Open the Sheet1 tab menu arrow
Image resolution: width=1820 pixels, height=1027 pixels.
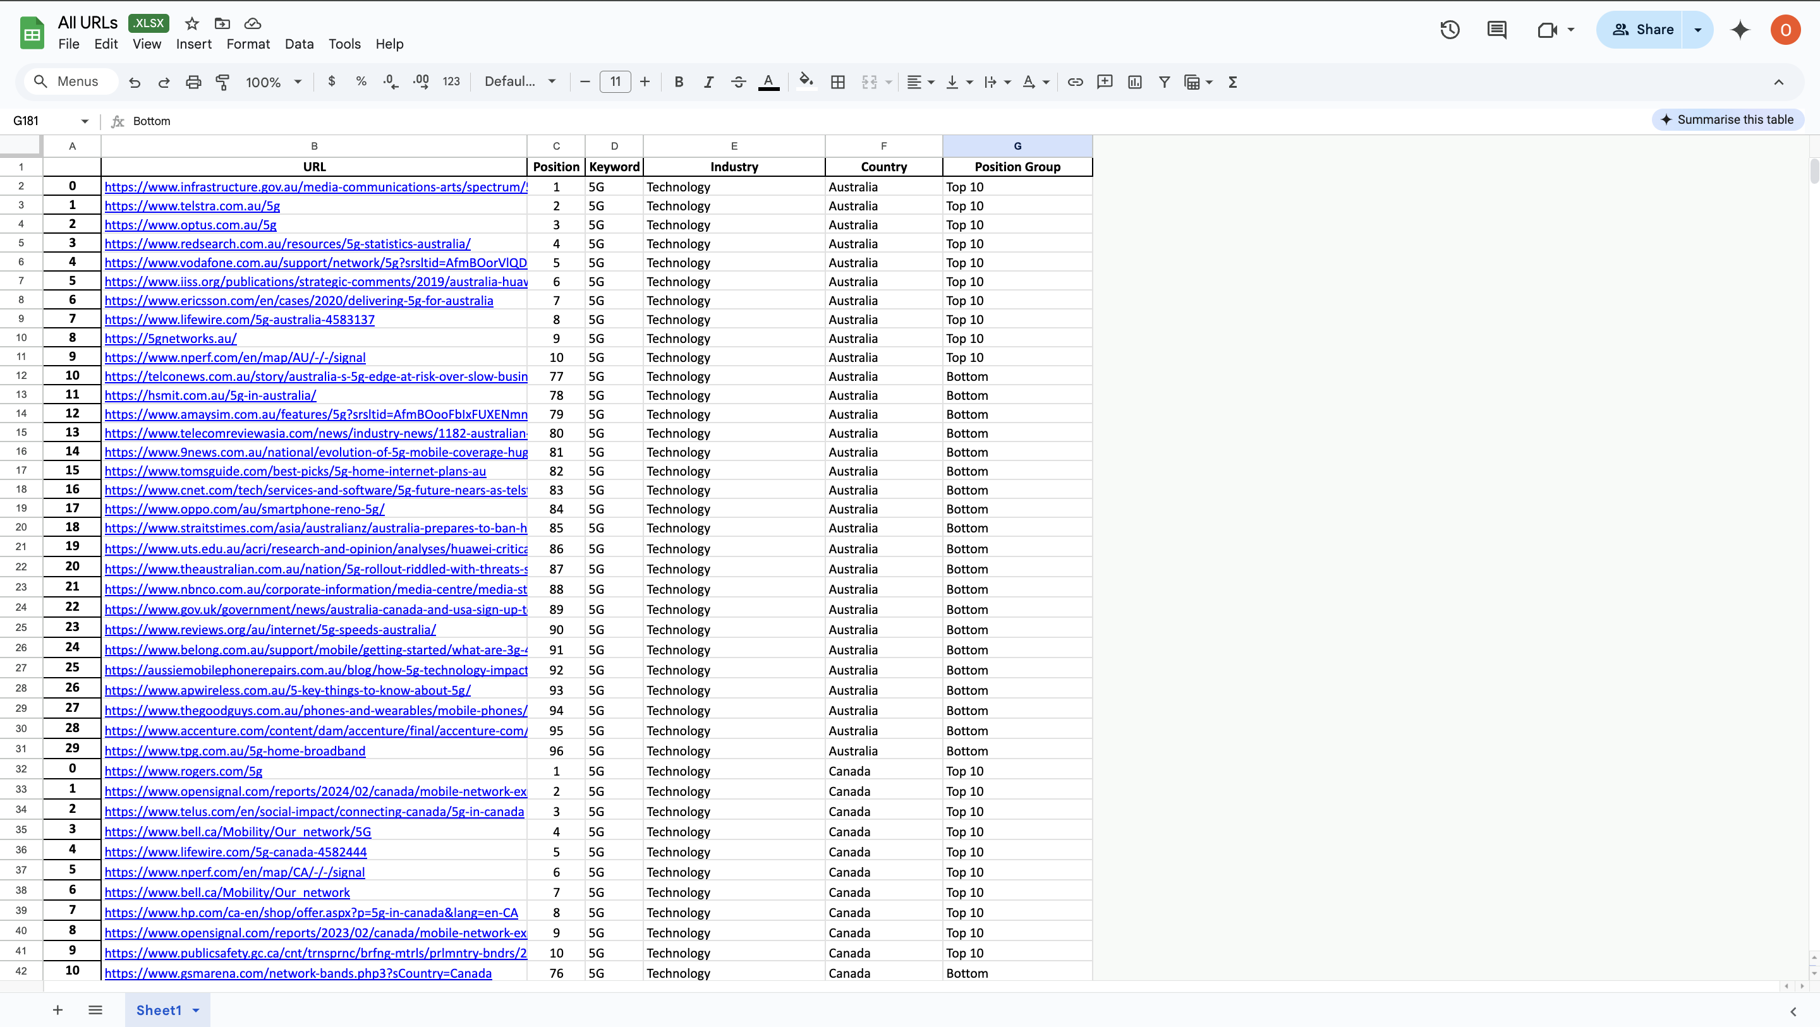(196, 1010)
